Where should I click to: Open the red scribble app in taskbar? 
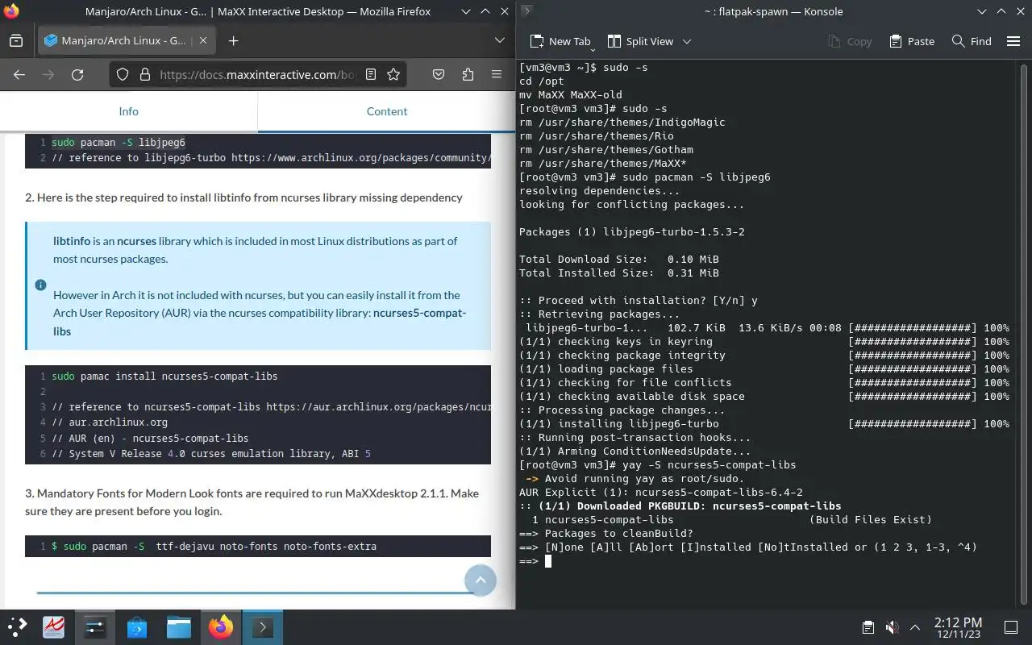point(53,627)
